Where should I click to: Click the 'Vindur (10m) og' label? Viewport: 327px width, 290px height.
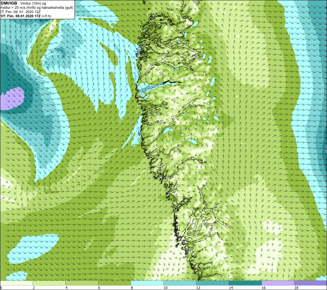[33, 4]
